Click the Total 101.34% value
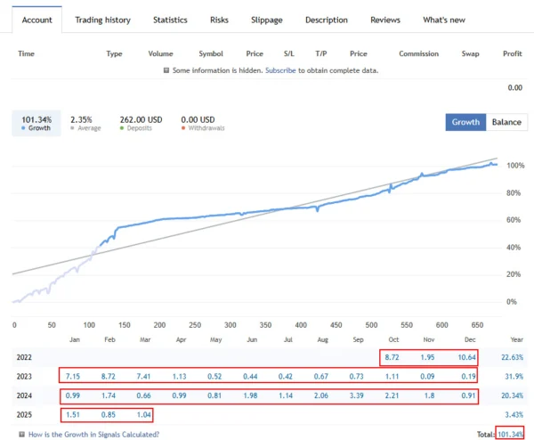Image resolution: width=534 pixels, height=440 pixels. click(509, 435)
